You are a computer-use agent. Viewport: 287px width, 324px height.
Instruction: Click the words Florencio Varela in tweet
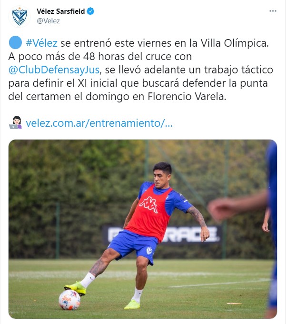187,97
